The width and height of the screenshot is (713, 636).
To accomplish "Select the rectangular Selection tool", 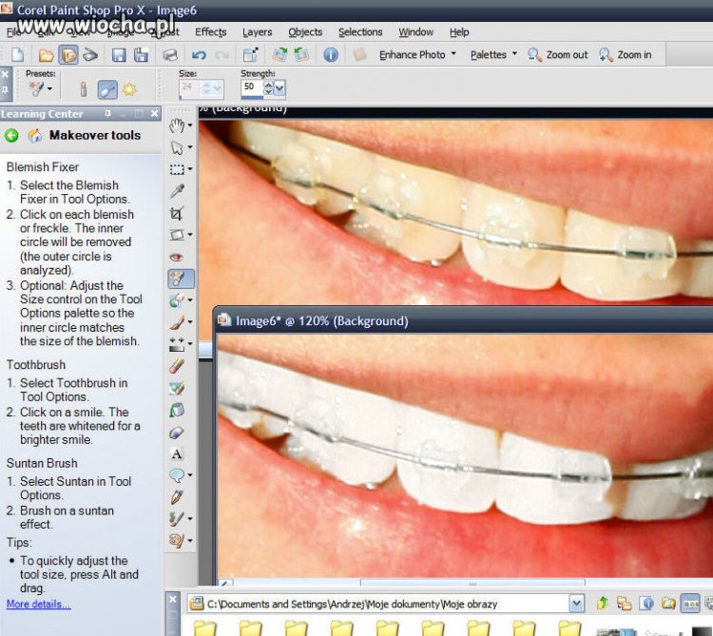I will click(177, 169).
